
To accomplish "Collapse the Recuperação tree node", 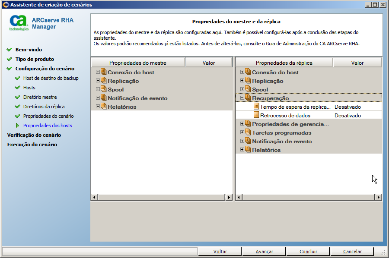I will tap(242, 98).
